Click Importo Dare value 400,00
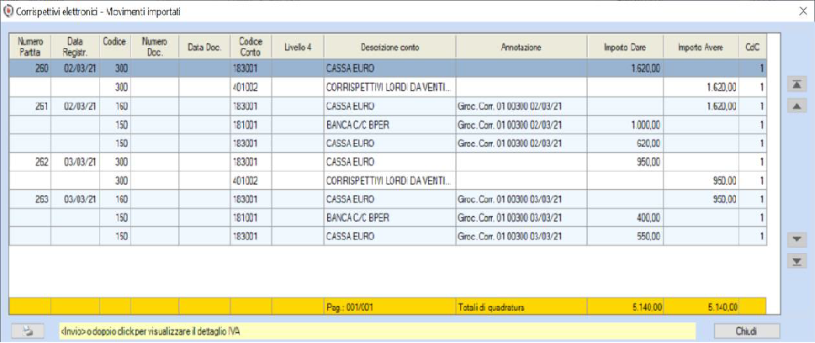Screen dimensions: 815x343 625,217
